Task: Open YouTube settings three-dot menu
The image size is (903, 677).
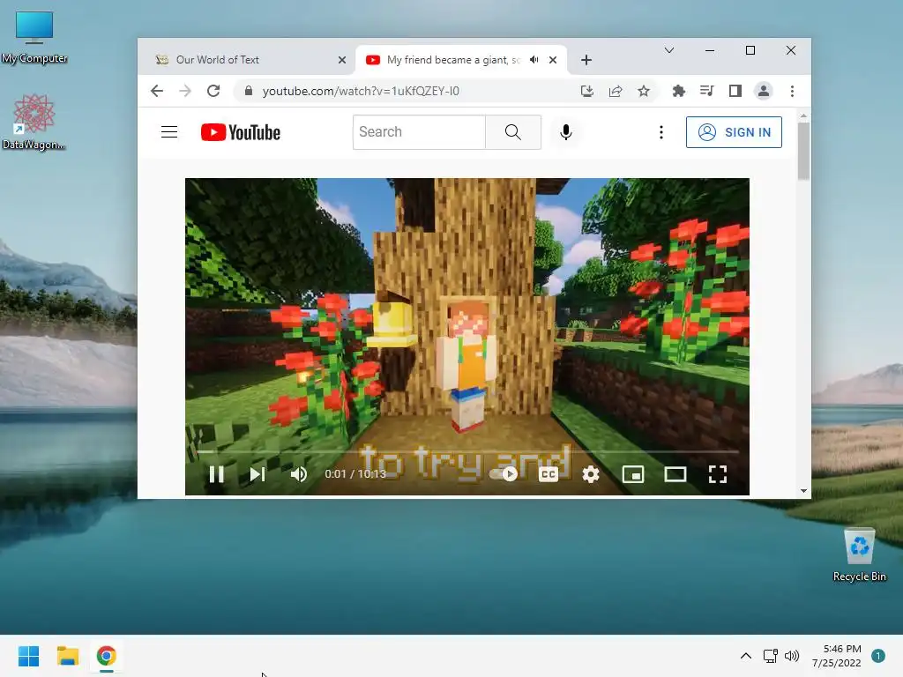Action: [661, 132]
